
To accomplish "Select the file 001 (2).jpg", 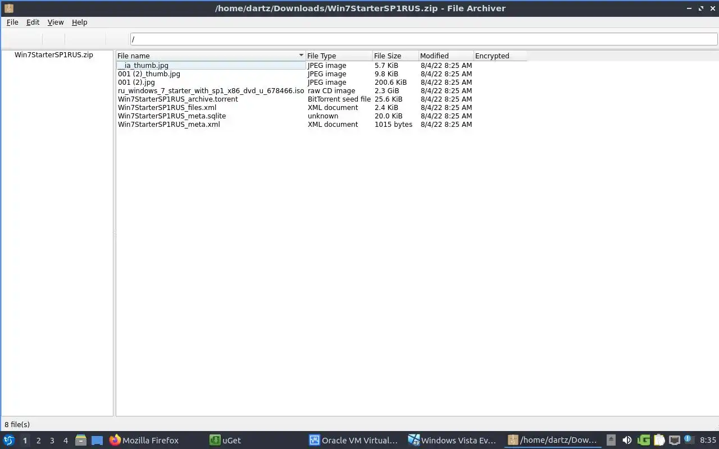I will click(x=136, y=83).
